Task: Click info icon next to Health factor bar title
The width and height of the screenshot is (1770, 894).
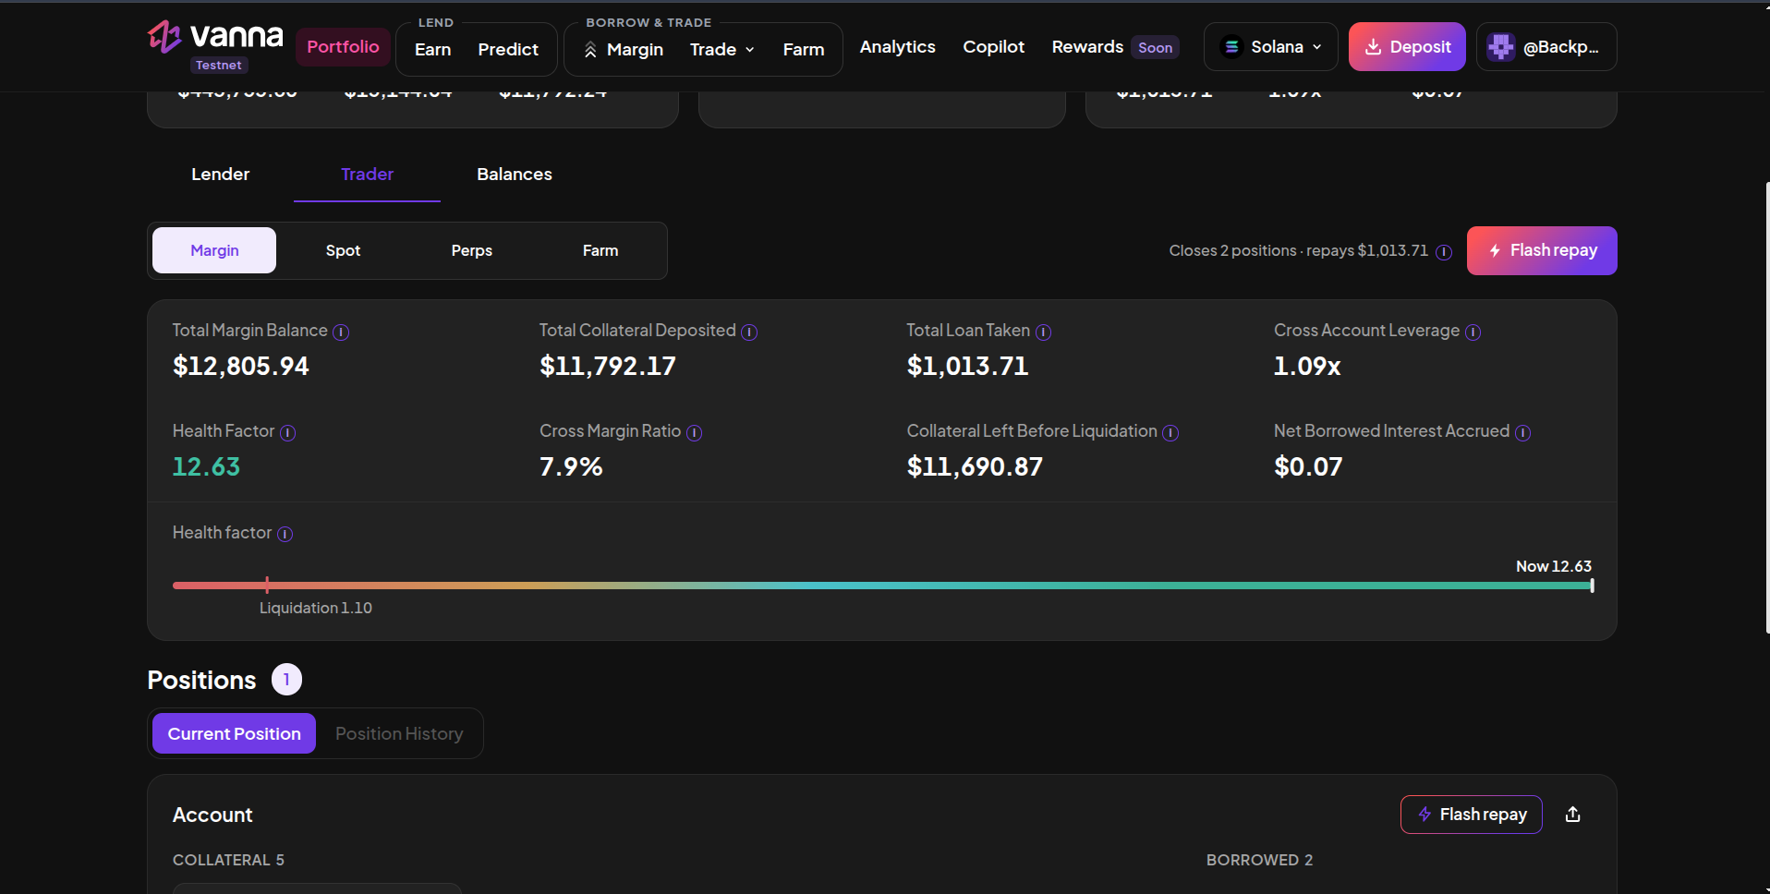Action: 285,535
